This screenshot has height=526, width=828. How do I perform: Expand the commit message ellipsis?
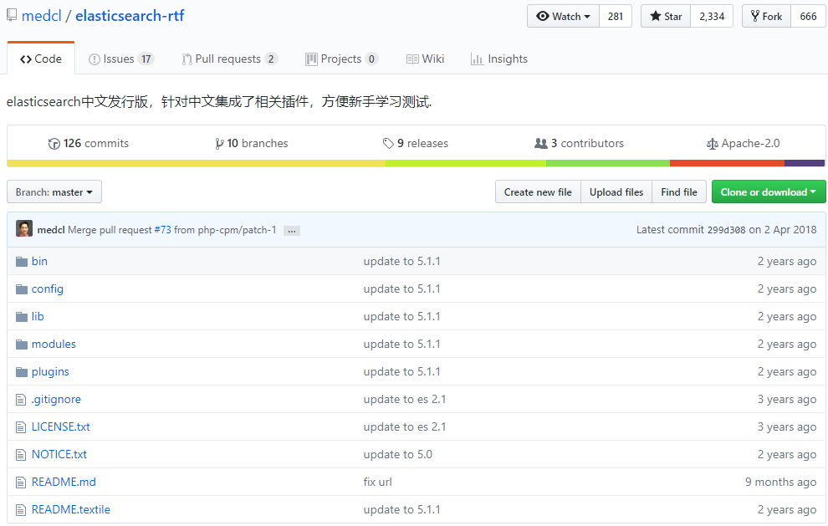[x=291, y=229]
